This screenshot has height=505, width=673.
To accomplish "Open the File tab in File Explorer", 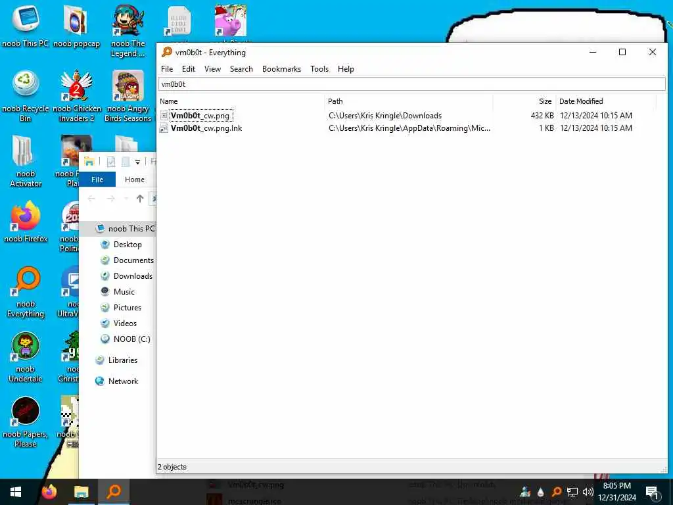I will [x=97, y=180].
